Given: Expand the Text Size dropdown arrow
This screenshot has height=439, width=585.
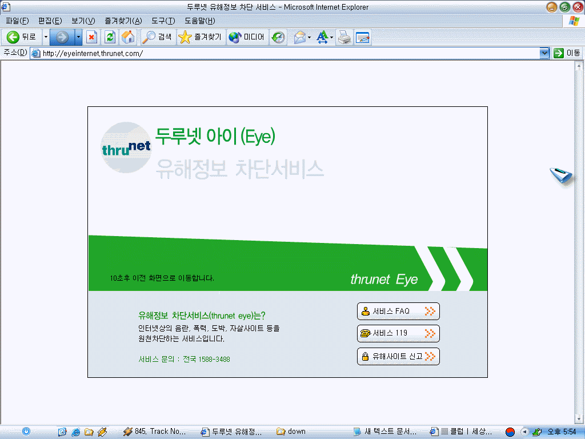Looking at the screenshot, I should [332, 37].
